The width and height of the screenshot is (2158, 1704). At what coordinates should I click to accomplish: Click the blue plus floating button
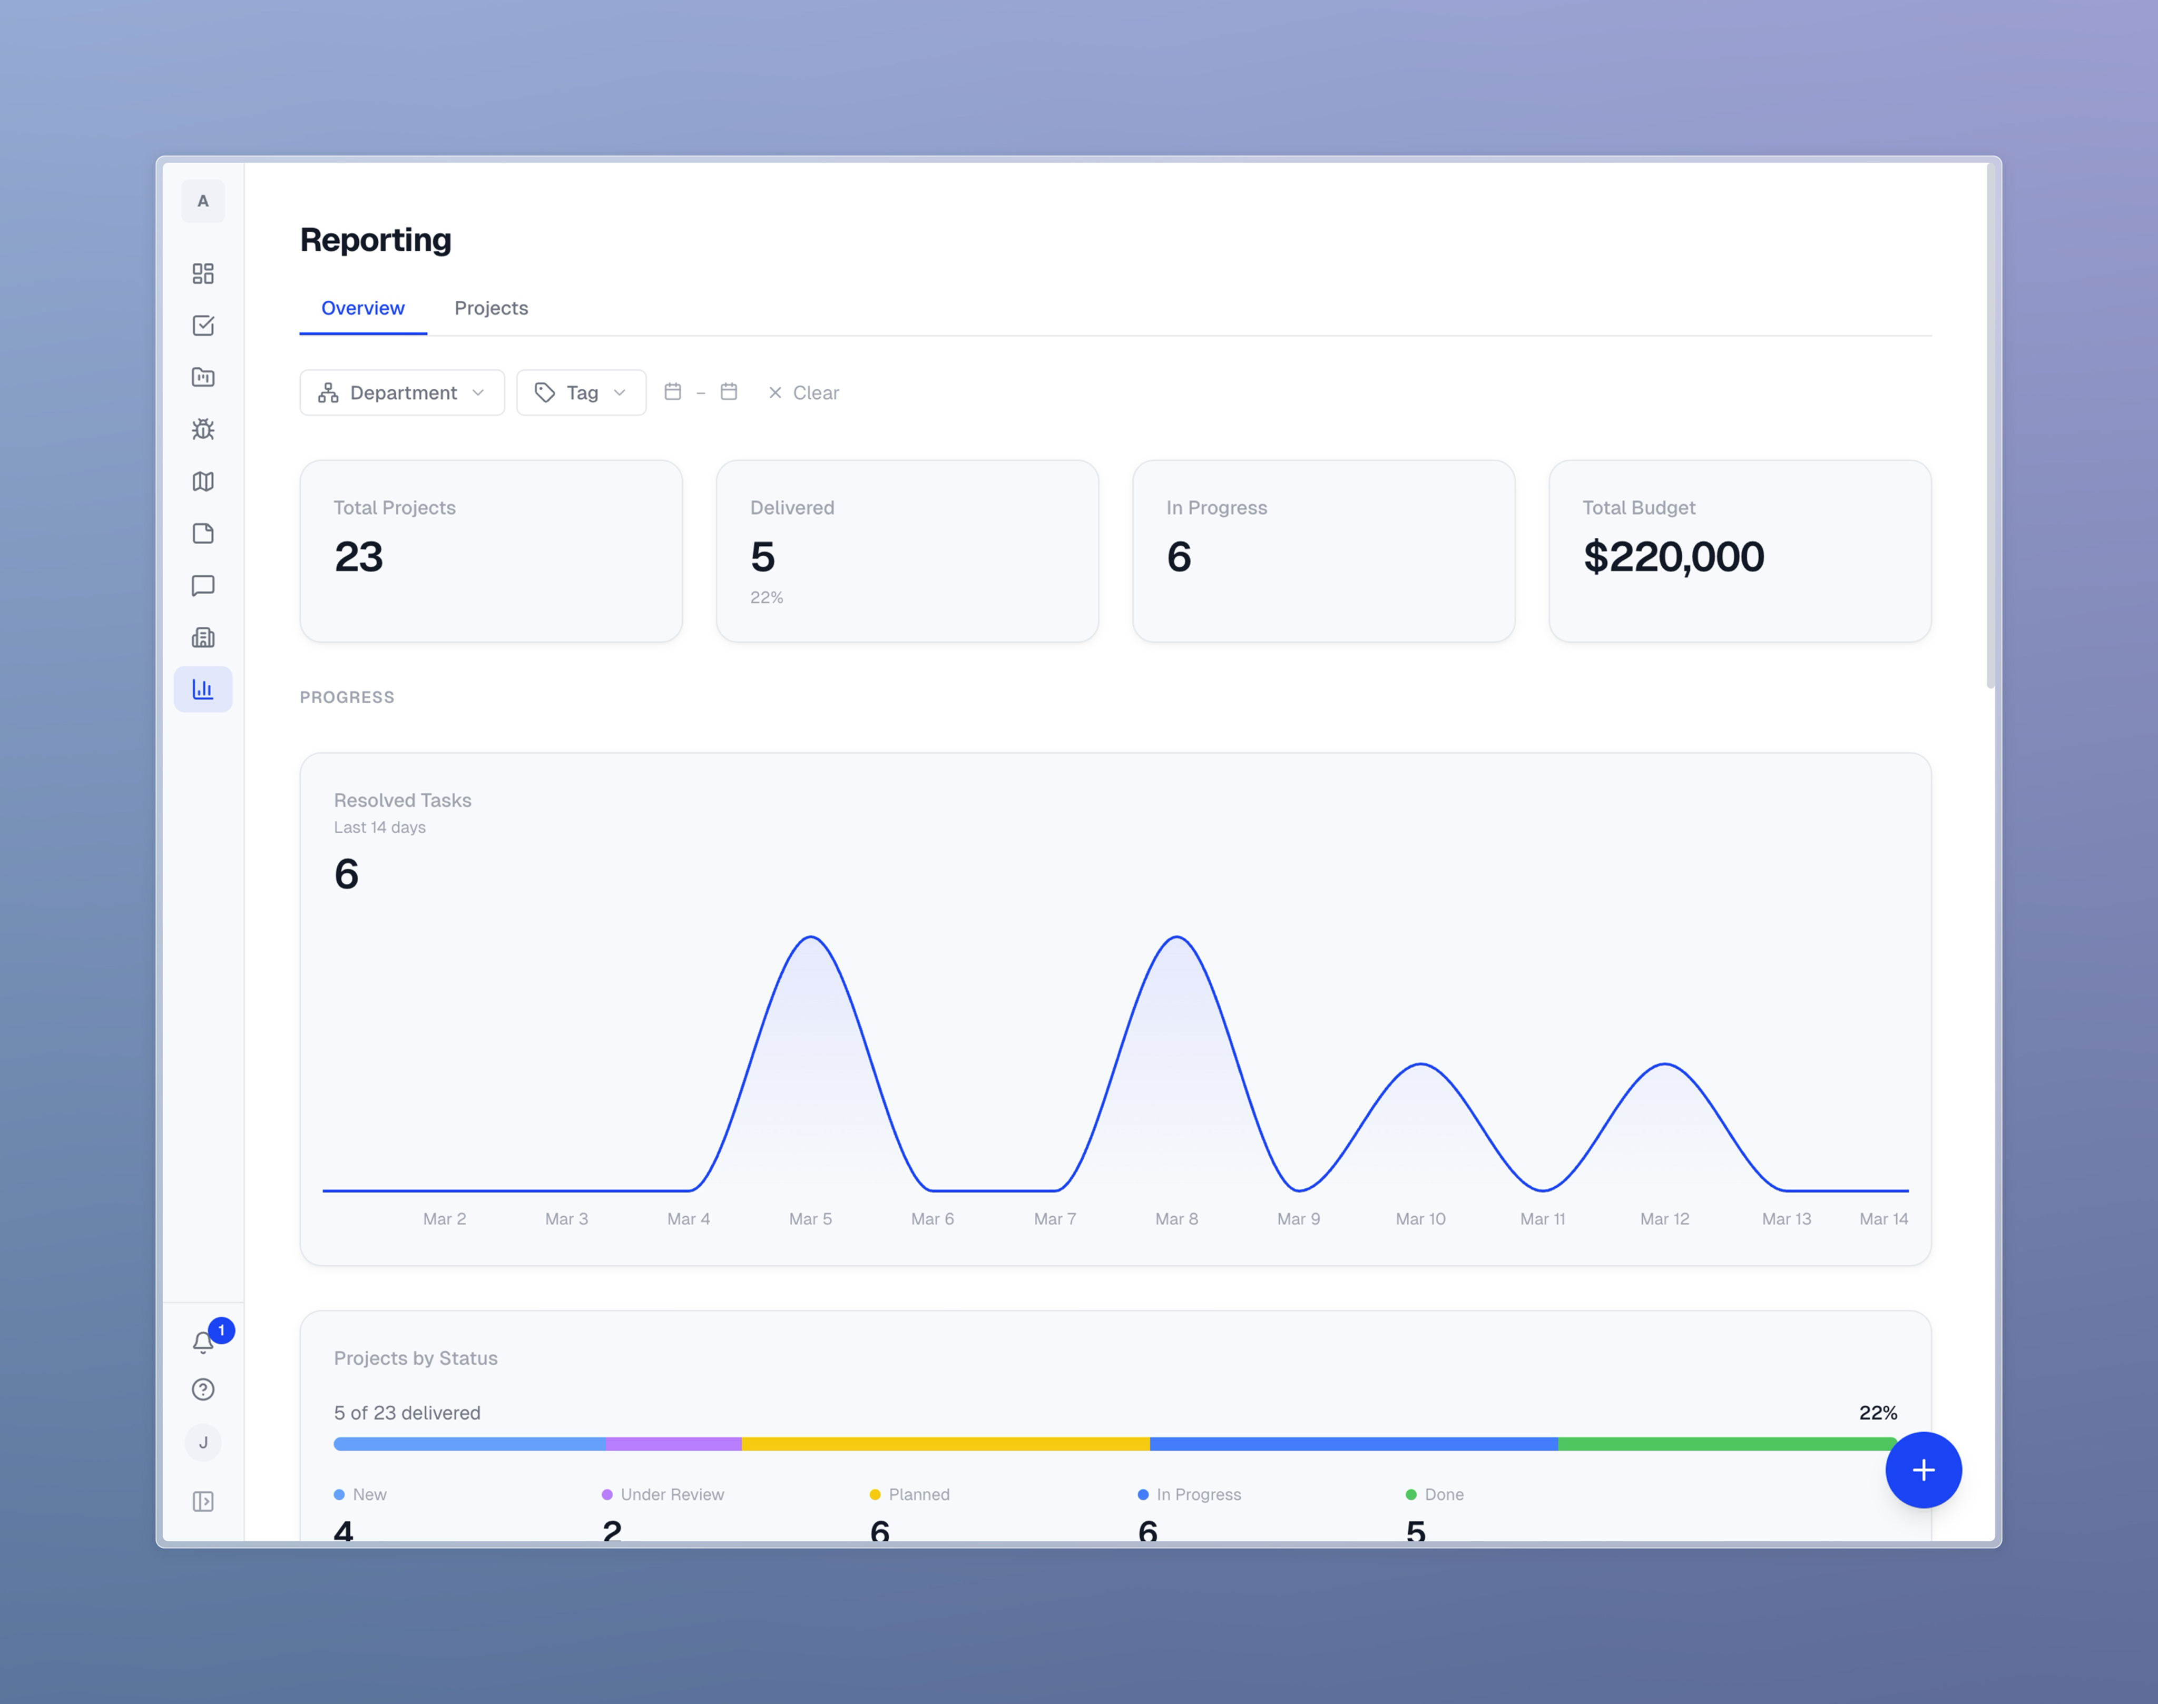point(1922,1470)
